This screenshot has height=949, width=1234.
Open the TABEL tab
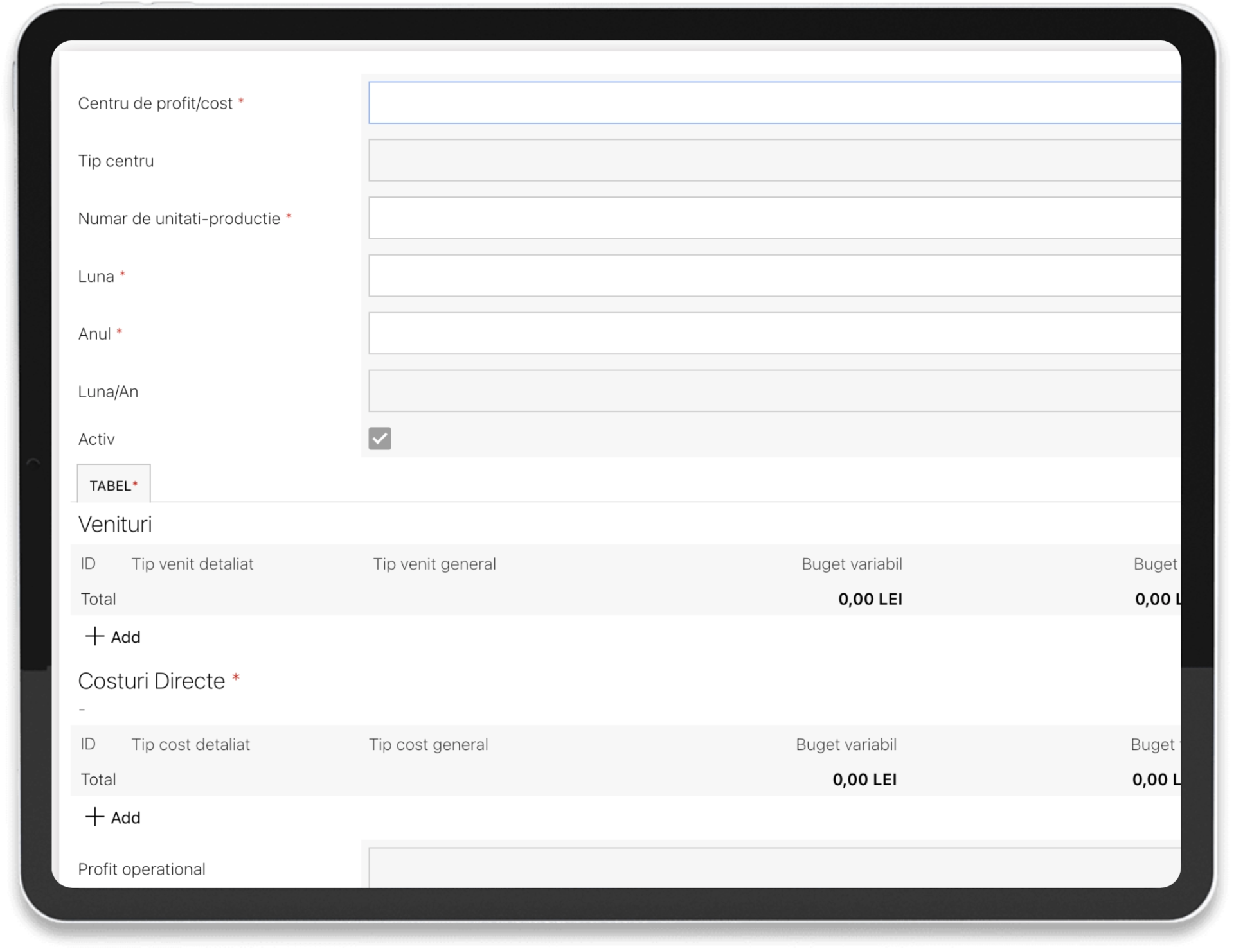click(x=114, y=485)
